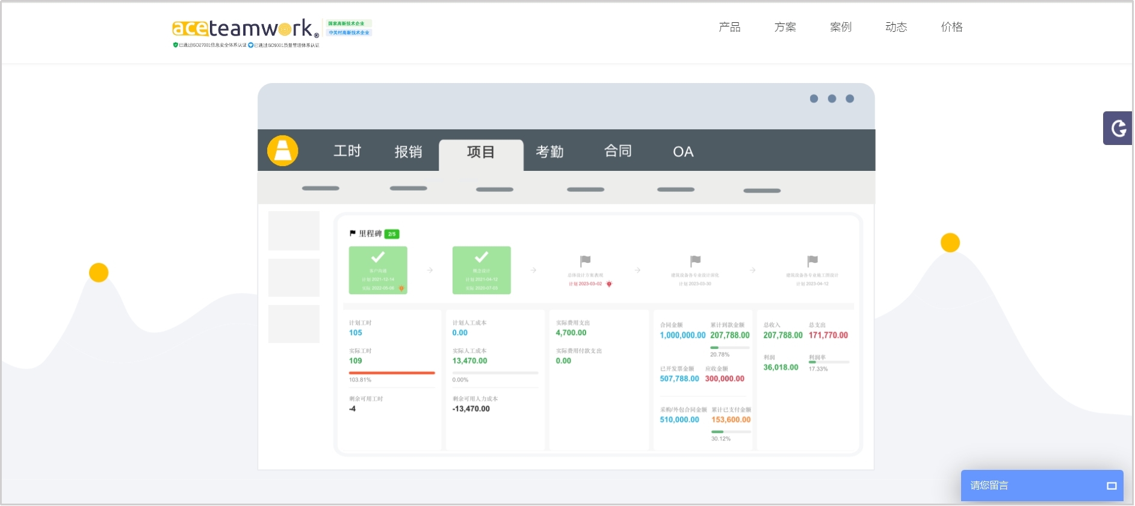Click the fourth milestone flag icon
1135x506 pixels.
[x=695, y=261]
